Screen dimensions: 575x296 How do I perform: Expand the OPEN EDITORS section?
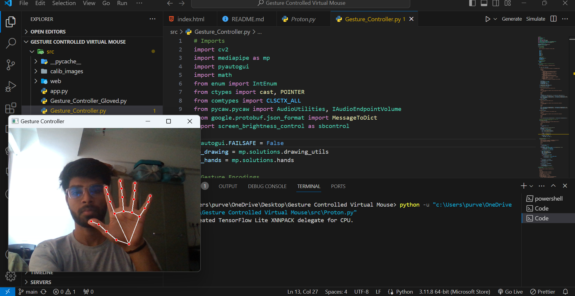tap(48, 32)
